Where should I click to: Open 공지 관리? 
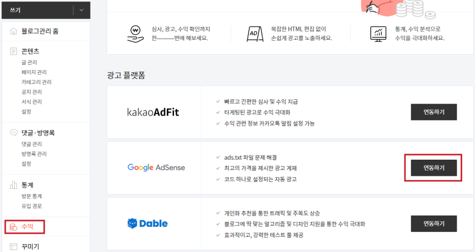[31, 92]
